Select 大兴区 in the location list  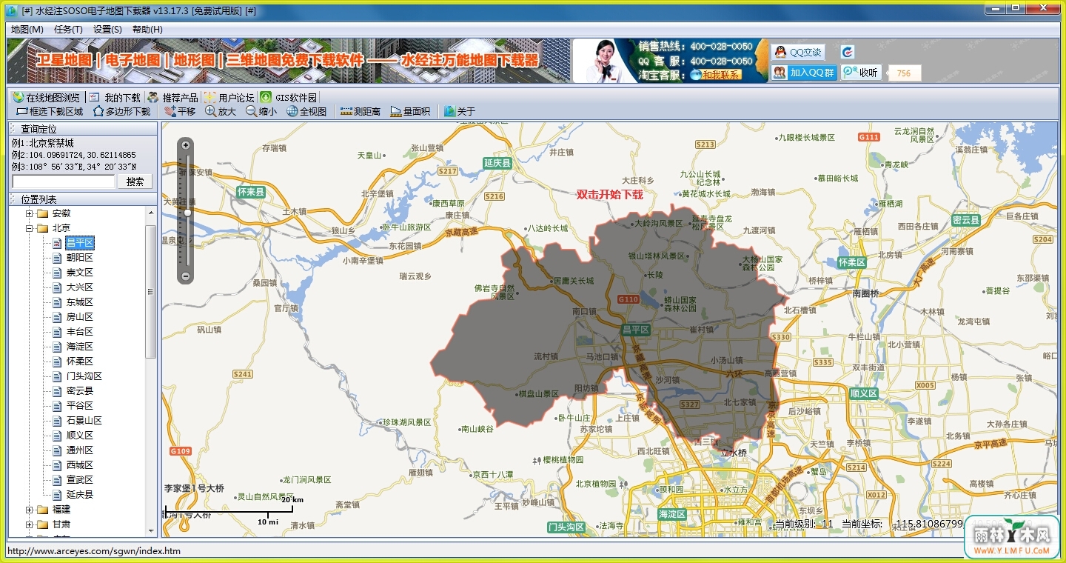tap(80, 287)
